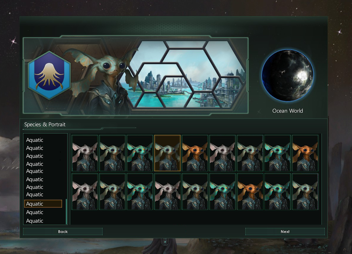Select the highlighted fourth portrait in top row

click(167, 153)
